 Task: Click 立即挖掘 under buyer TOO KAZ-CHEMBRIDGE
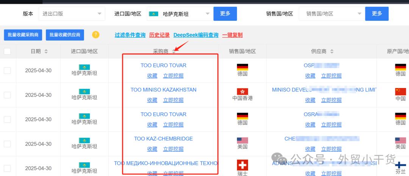coord(173,149)
